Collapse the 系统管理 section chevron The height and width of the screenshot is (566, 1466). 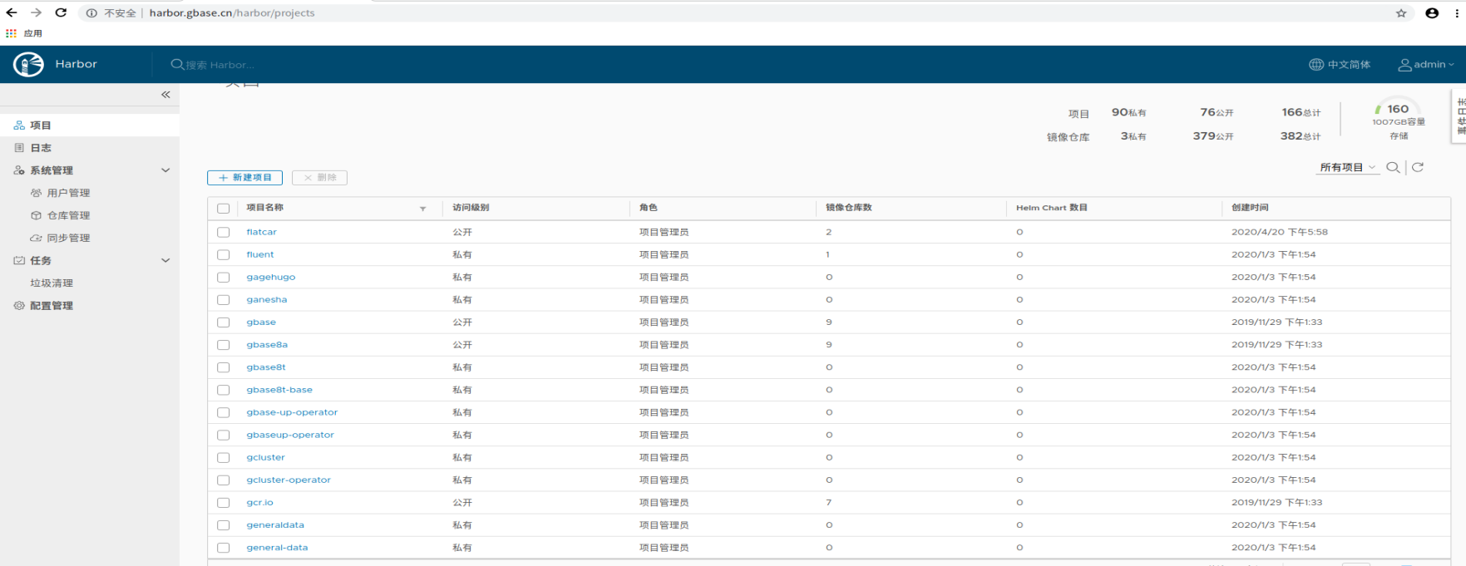coord(165,170)
